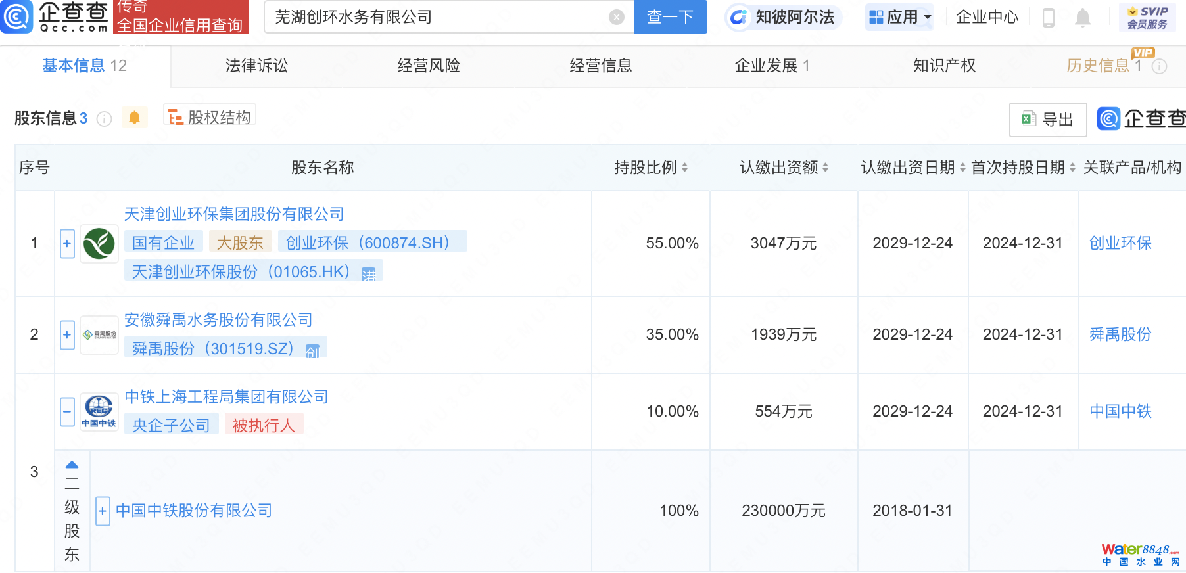Expand the 安徽舜禹水务 shareholder row
The image size is (1186, 573).
(67, 335)
